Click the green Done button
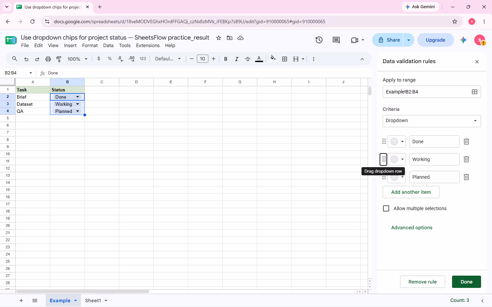Image resolution: width=492 pixels, height=307 pixels. tap(466, 282)
